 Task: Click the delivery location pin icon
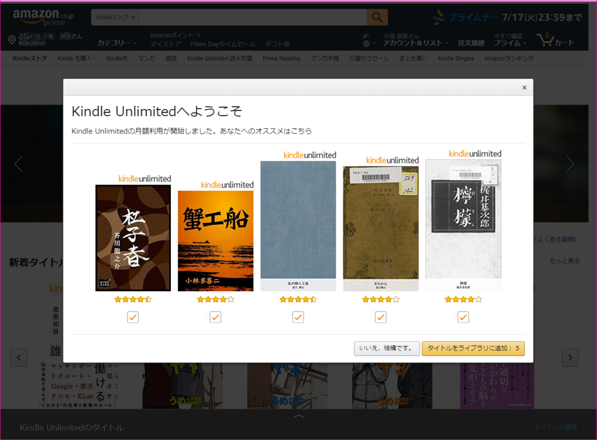coord(12,39)
